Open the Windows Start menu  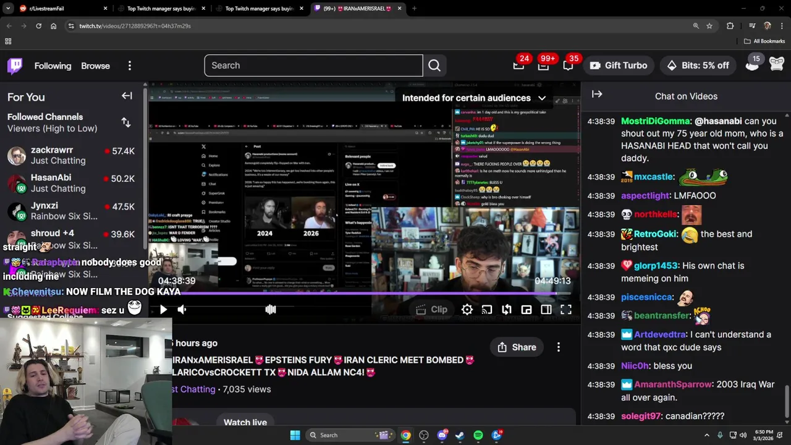pos(295,435)
